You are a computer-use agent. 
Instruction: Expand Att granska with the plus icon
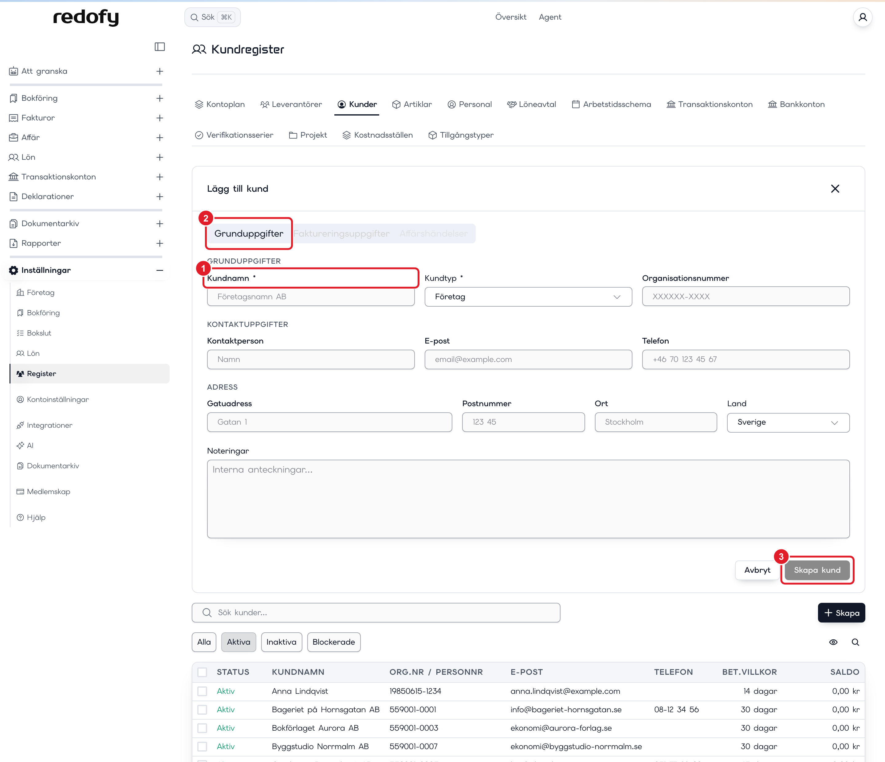click(x=160, y=71)
